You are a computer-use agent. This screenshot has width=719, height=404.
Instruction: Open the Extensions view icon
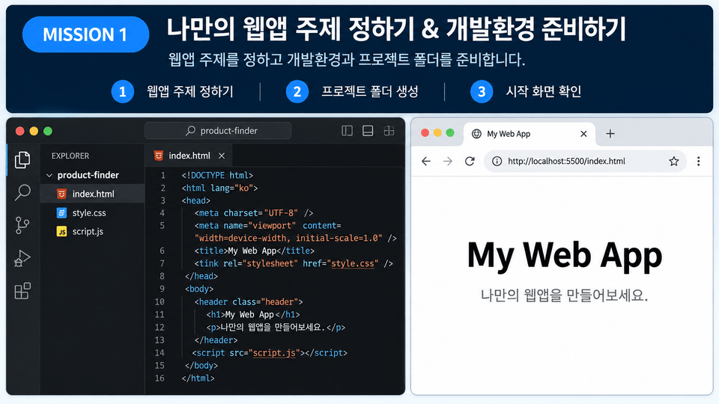pos(22,291)
